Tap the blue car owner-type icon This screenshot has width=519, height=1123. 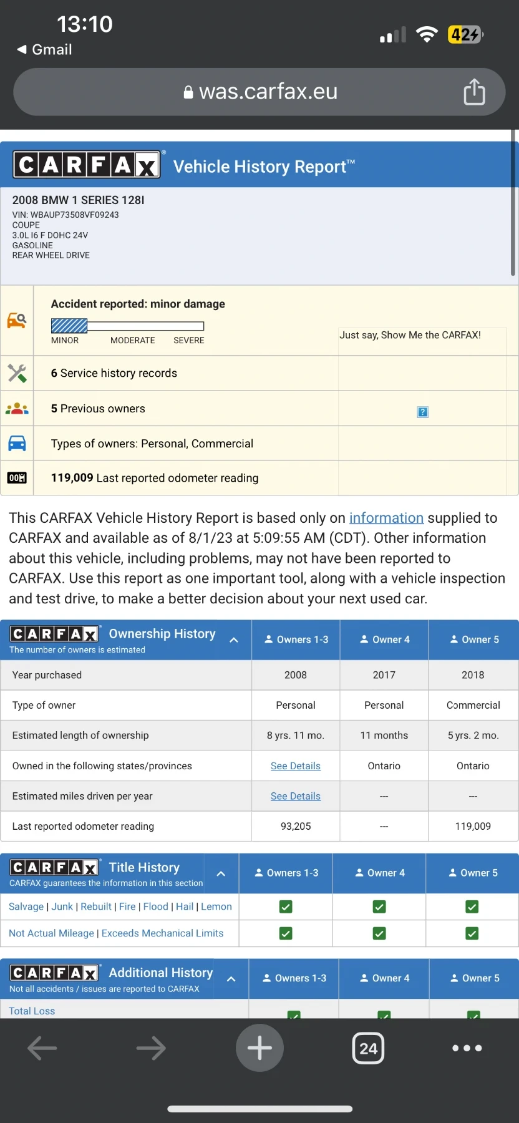point(17,444)
